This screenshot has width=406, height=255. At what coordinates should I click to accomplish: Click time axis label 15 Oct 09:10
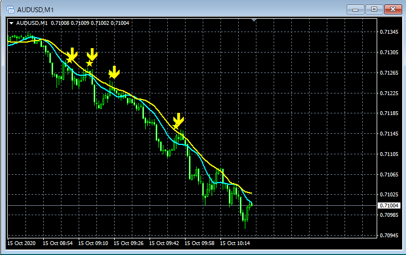[x=93, y=243]
